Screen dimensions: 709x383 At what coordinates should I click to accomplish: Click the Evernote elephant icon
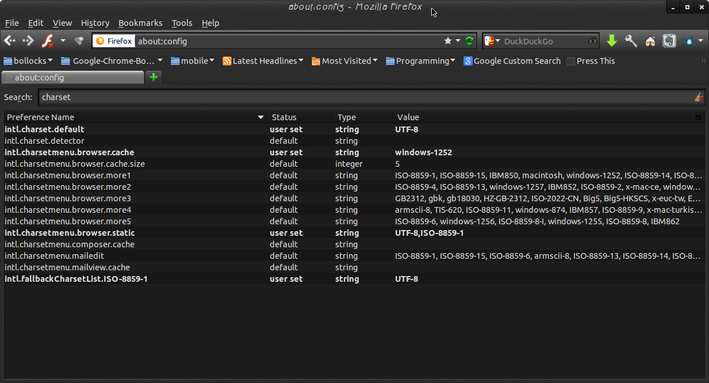click(x=669, y=41)
